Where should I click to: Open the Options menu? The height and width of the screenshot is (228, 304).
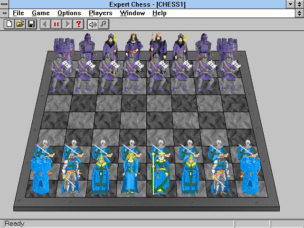pos(69,13)
